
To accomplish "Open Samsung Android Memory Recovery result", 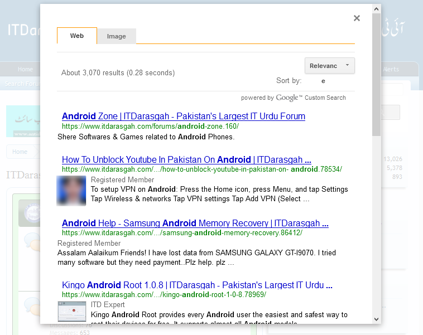I will click(195, 223).
